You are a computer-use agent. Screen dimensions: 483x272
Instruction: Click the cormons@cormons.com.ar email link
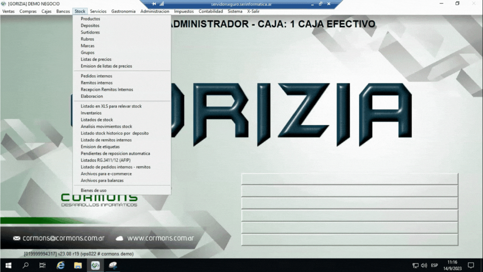tap(63, 238)
